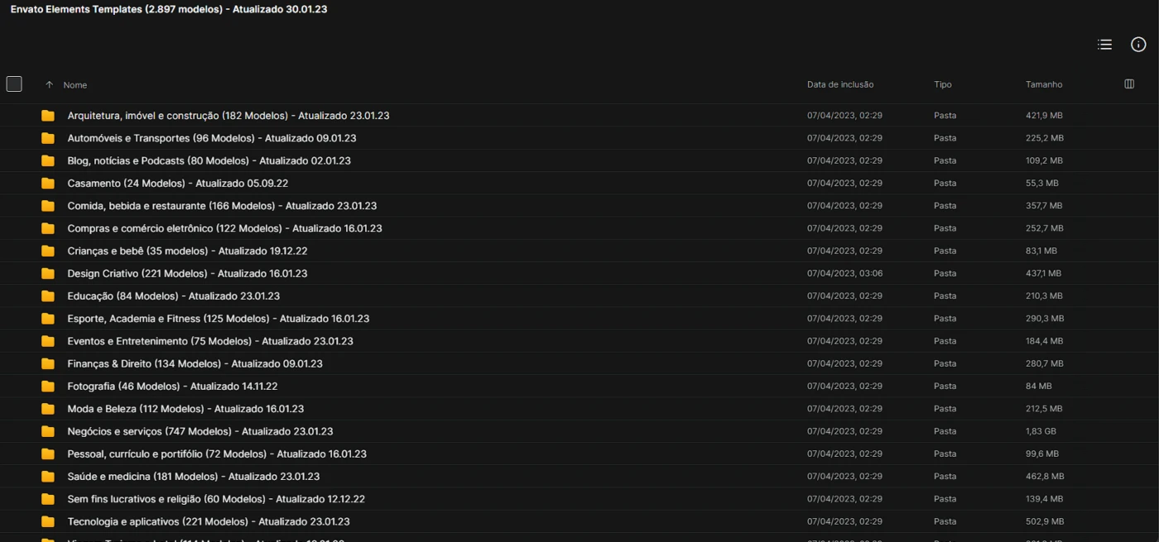Viewport: 1159px width, 542px height.
Task: Open Casamento (24 Modelos) folder name
Action: pos(178,183)
